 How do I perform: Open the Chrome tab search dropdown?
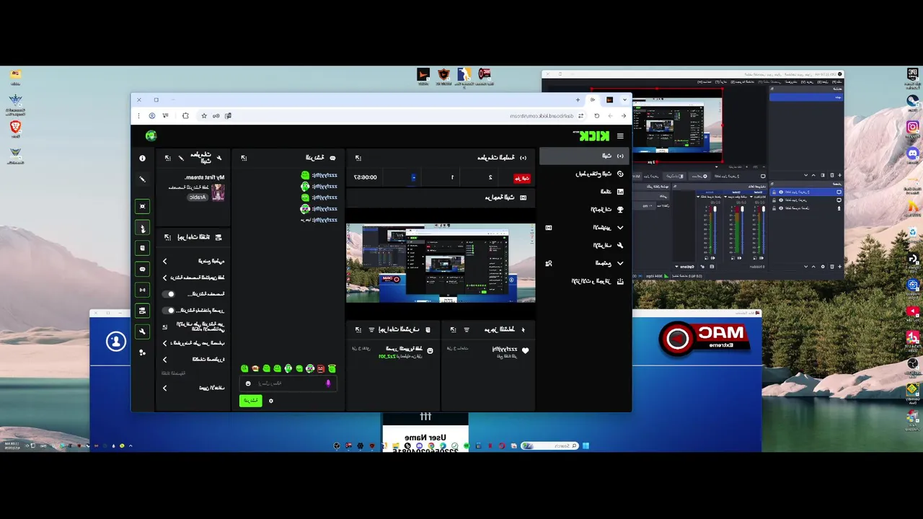click(x=624, y=99)
